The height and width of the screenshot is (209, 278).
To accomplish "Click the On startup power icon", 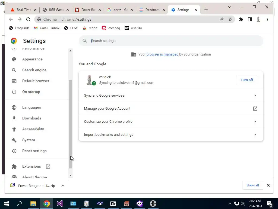I will coord(14,92).
